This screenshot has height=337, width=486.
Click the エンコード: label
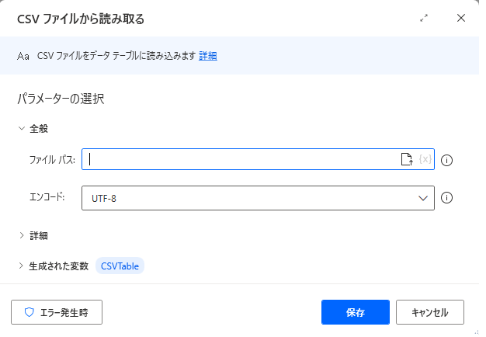click(47, 197)
